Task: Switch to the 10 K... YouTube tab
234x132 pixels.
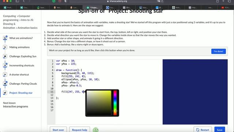Action: pyautogui.click(x=226, y=7)
